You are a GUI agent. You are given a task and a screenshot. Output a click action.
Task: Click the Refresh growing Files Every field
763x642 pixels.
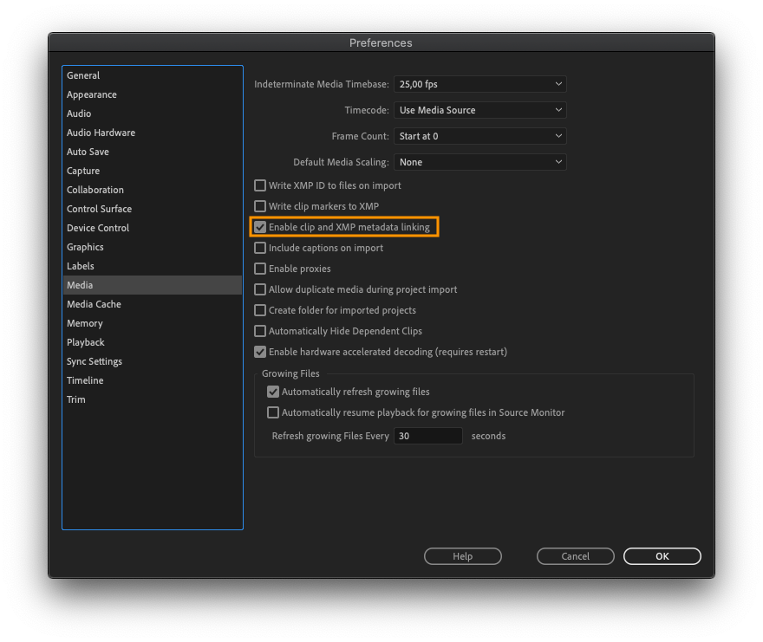click(427, 436)
